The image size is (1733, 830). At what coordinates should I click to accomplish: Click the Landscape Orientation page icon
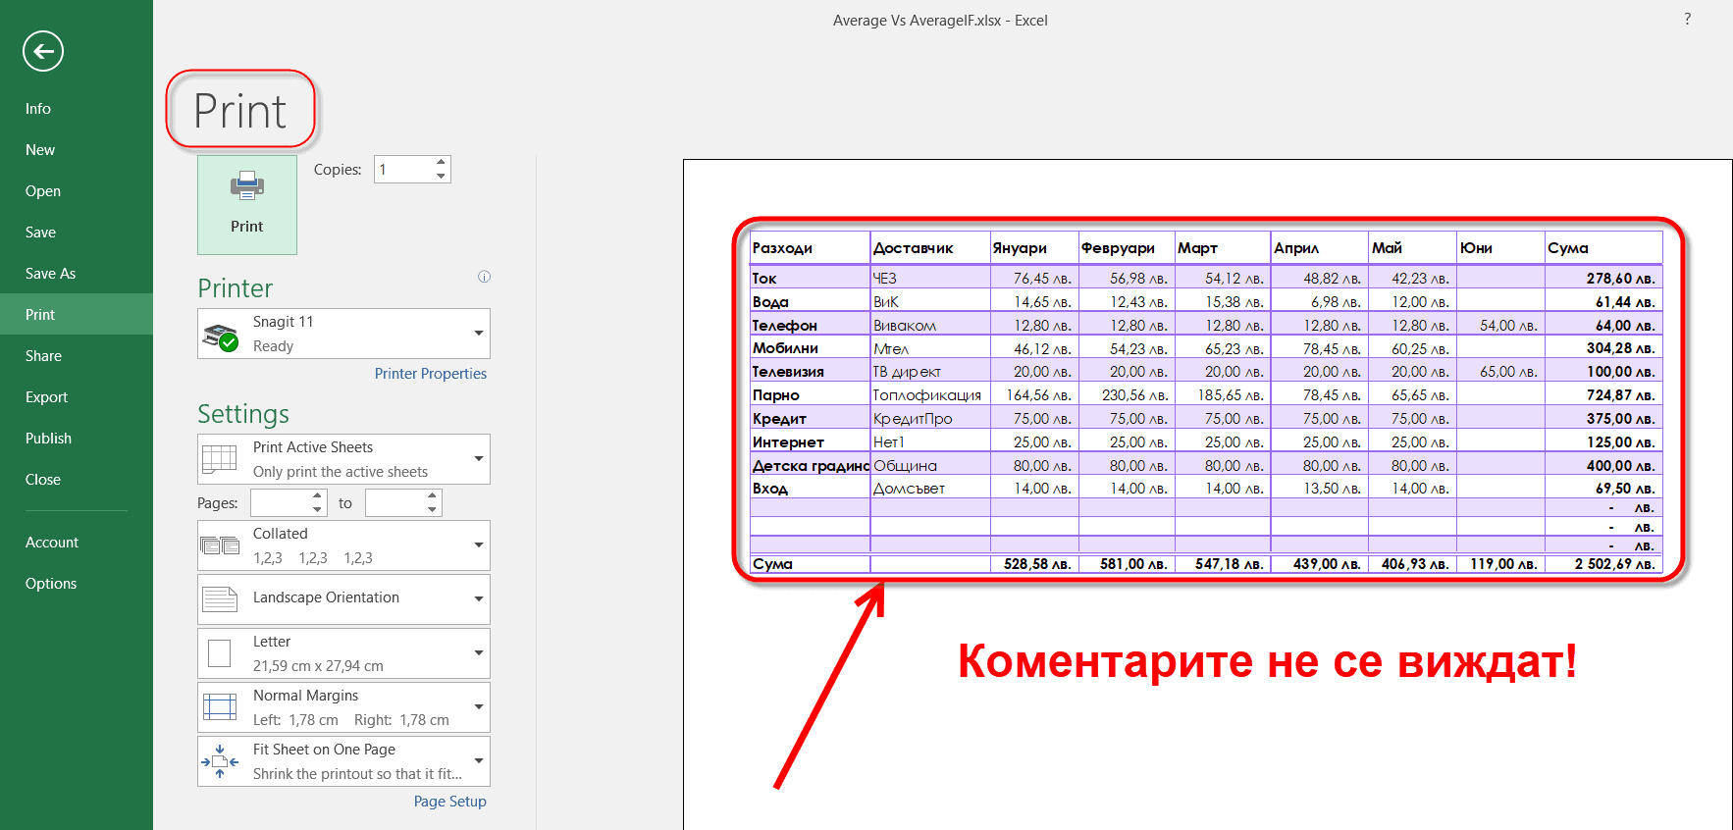coord(220,599)
